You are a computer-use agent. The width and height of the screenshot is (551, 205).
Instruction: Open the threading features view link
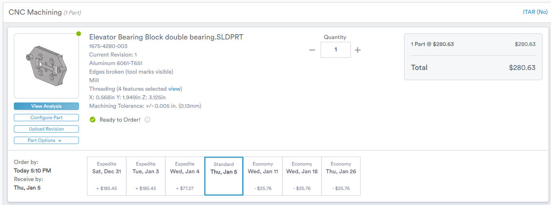point(174,89)
